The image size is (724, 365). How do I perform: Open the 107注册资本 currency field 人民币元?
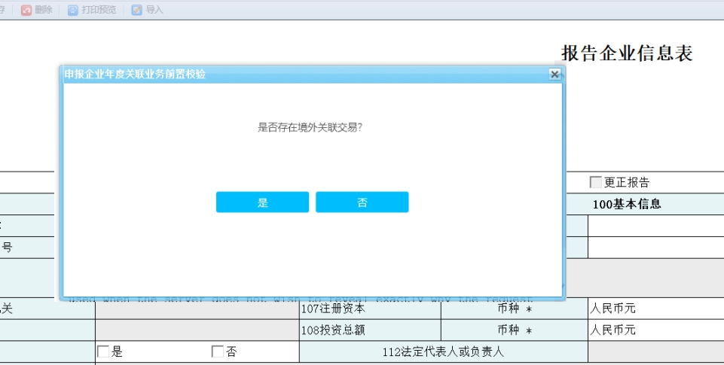(655, 309)
